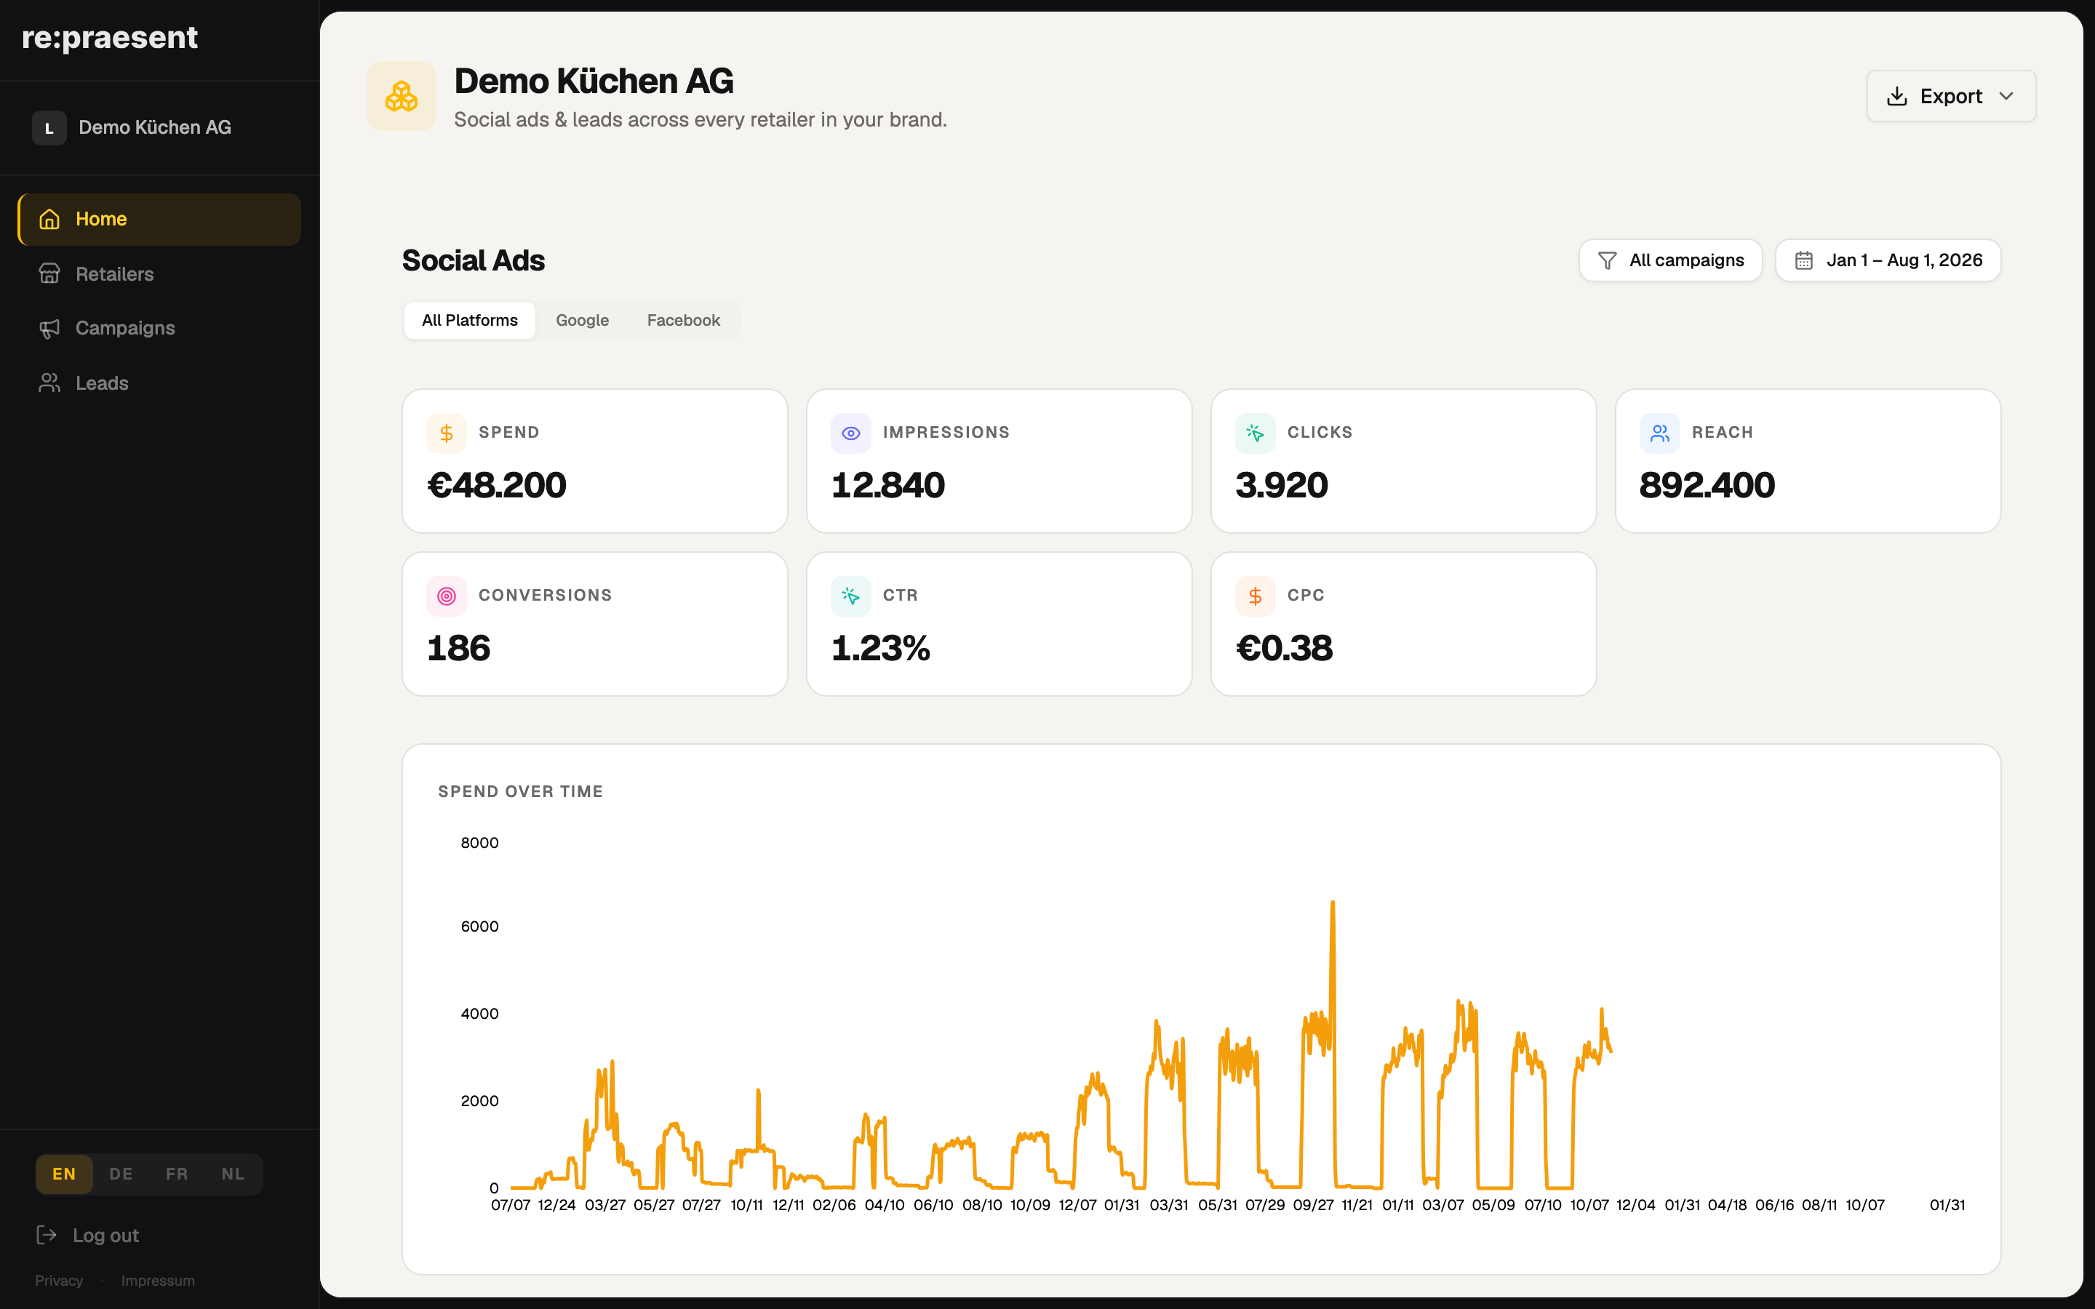The image size is (2095, 1309).
Task: Click the Conversions target icon
Action: (x=447, y=596)
